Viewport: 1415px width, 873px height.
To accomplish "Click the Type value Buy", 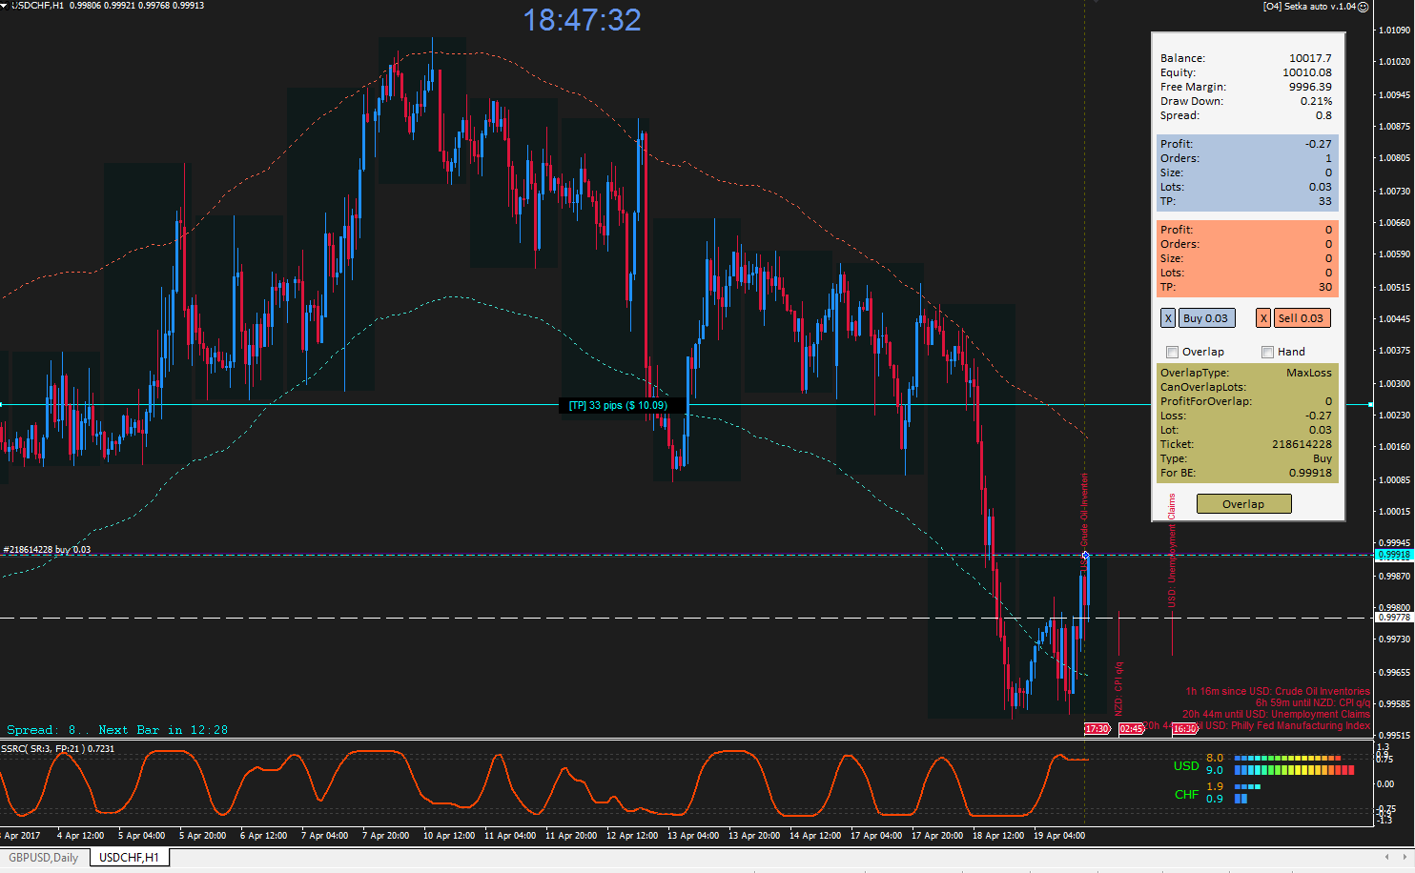I will click(1323, 458).
